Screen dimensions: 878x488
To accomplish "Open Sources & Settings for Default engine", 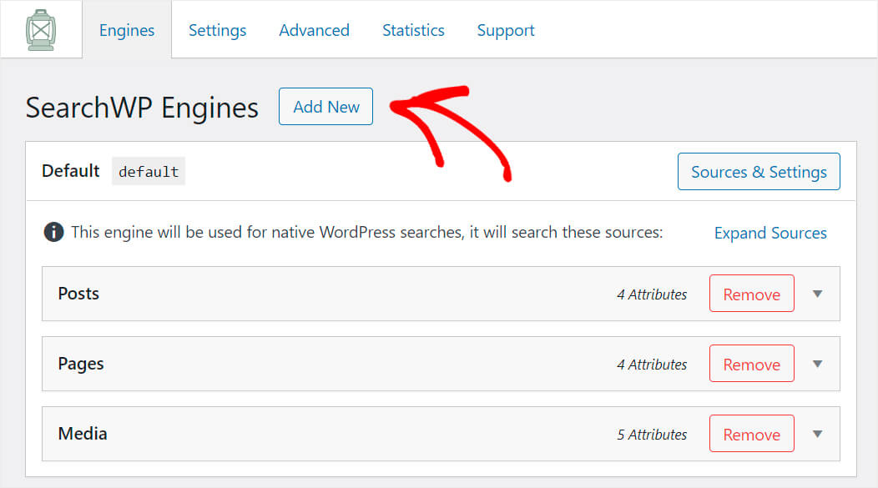I will 759,171.
